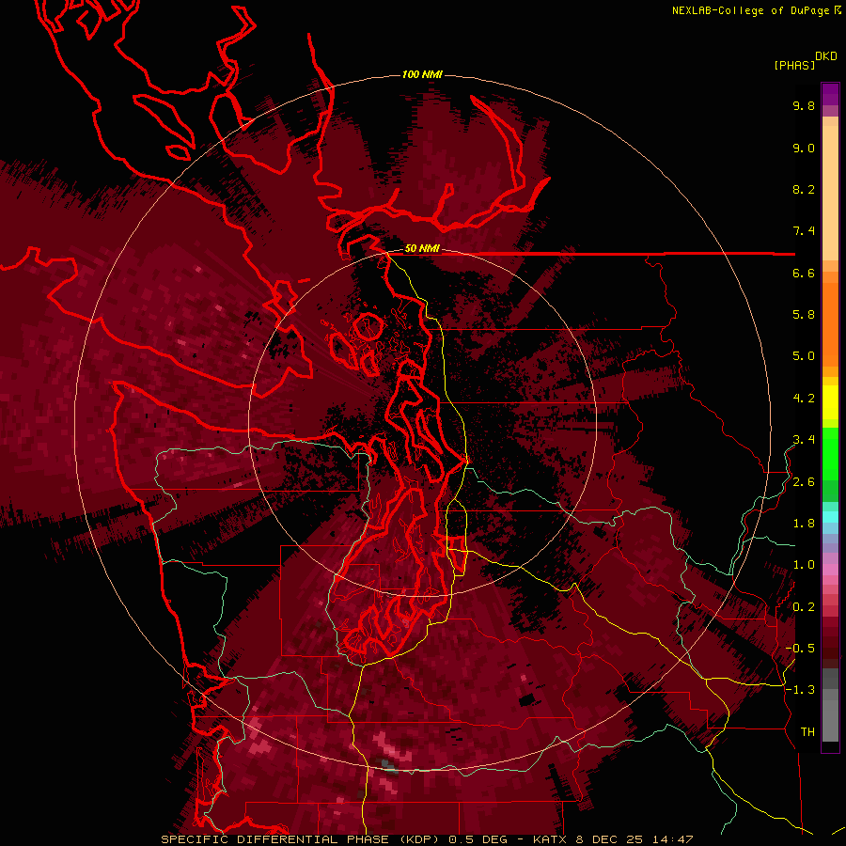The width and height of the screenshot is (846, 846).
Task: Click the 1.8 scale value
Action: 804,524
